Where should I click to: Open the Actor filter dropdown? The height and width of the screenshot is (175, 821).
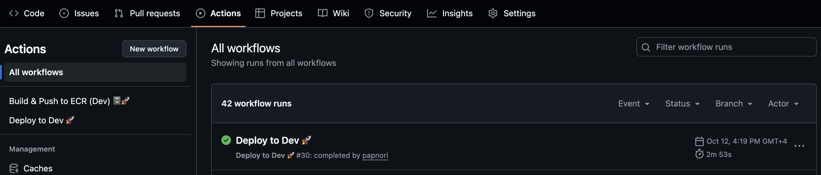[783, 103]
